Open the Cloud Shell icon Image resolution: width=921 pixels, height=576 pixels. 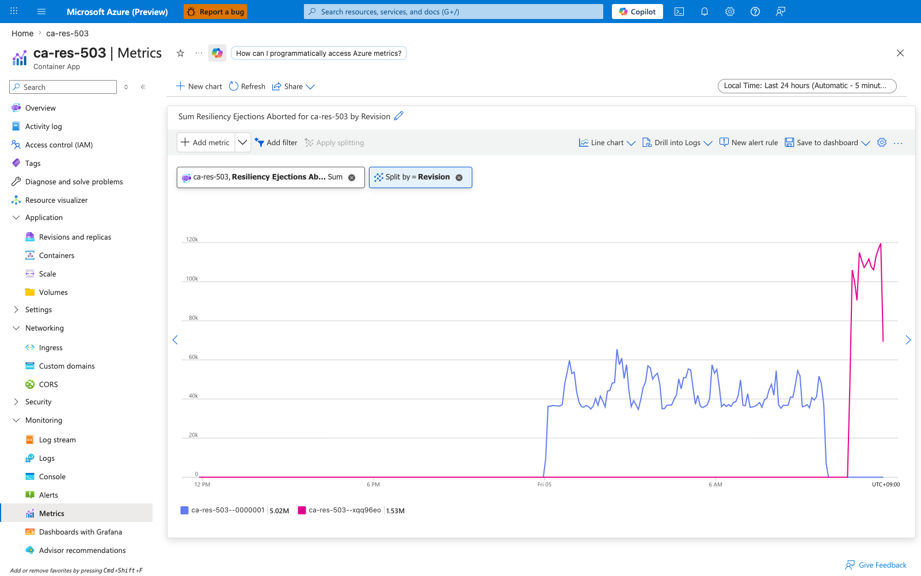679,12
